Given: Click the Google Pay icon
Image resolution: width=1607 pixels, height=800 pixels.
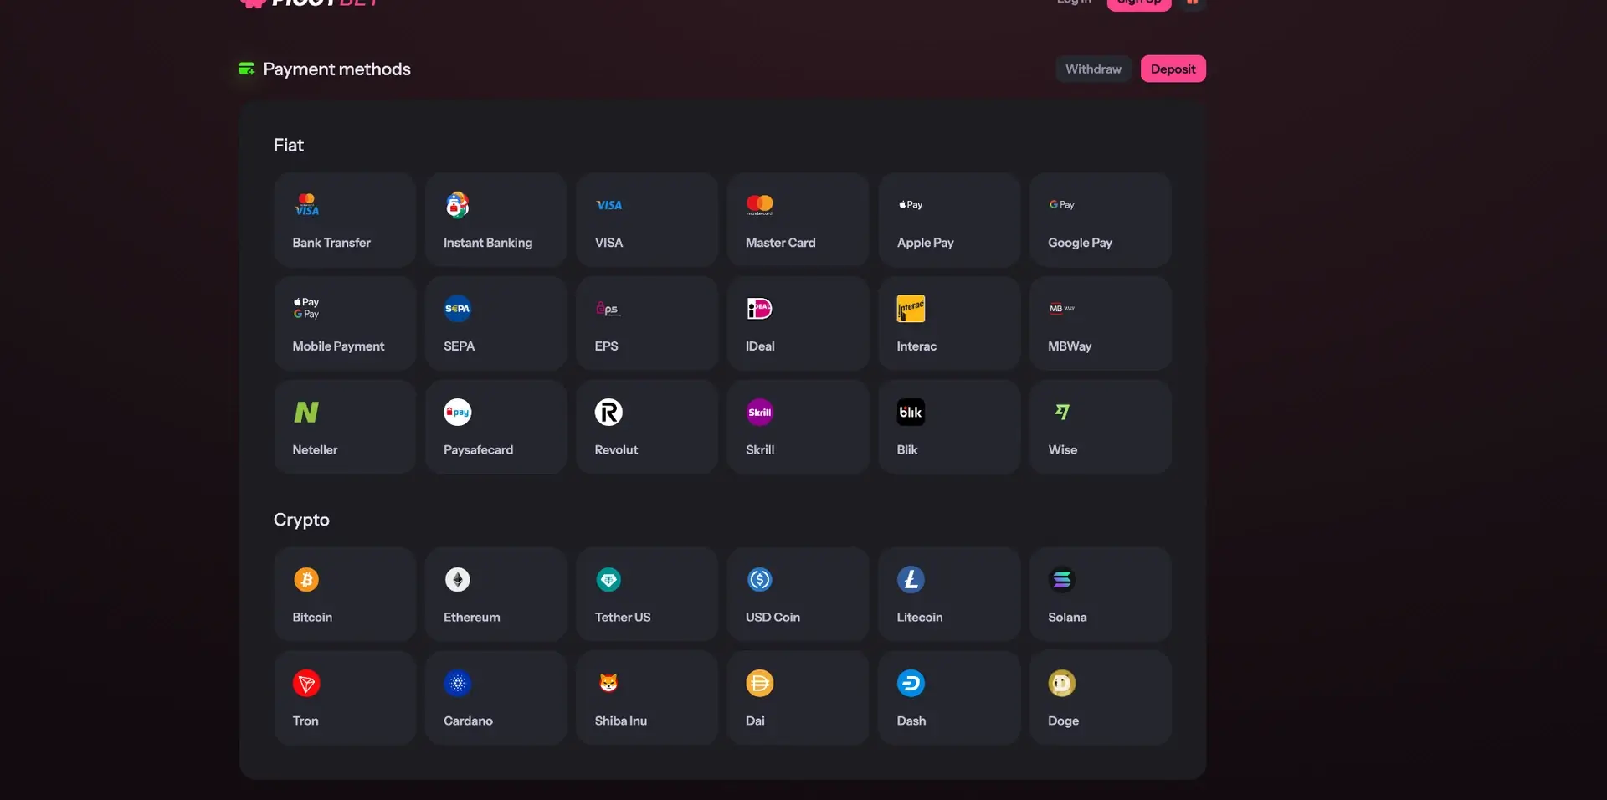Looking at the screenshot, I should pyautogui.click(x=1062, y=205).
